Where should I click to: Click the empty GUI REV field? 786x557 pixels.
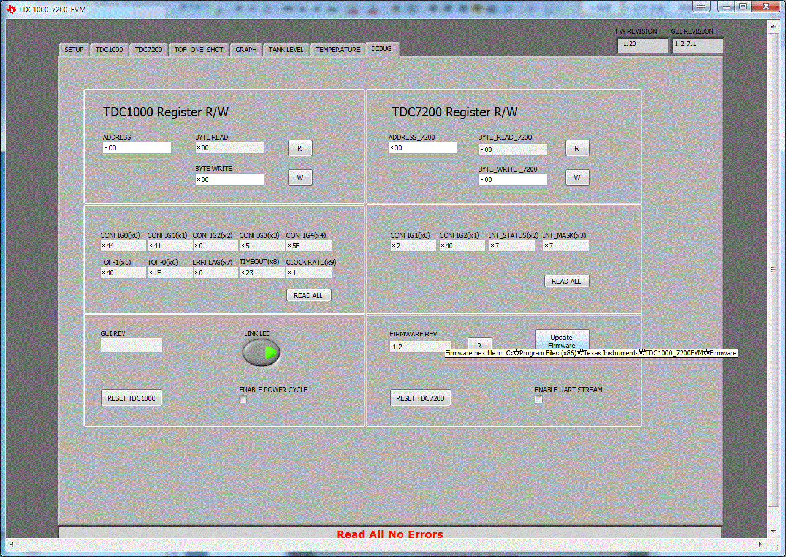click(x=132, y=345)
